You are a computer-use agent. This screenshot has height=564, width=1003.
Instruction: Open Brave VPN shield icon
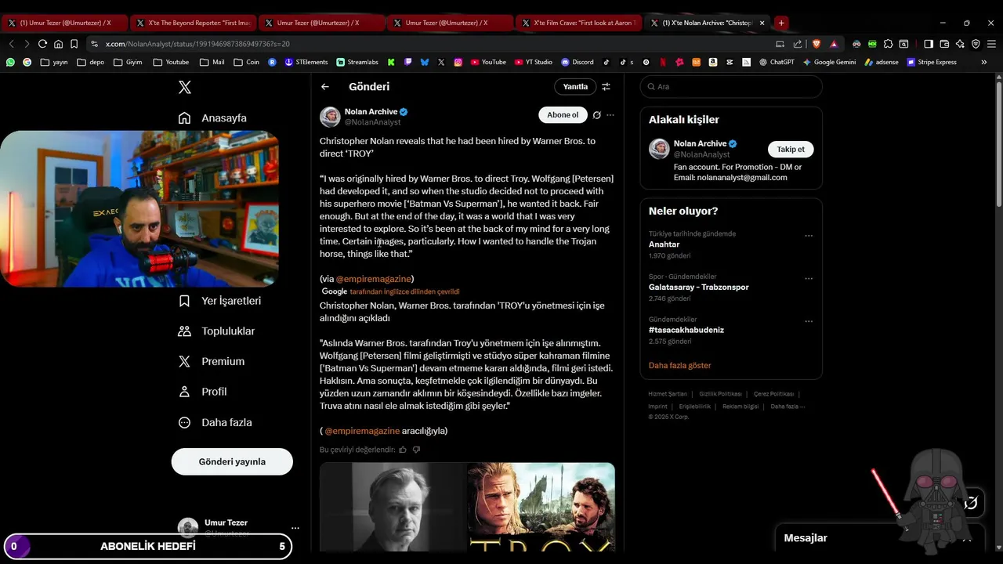click(976, 44)
